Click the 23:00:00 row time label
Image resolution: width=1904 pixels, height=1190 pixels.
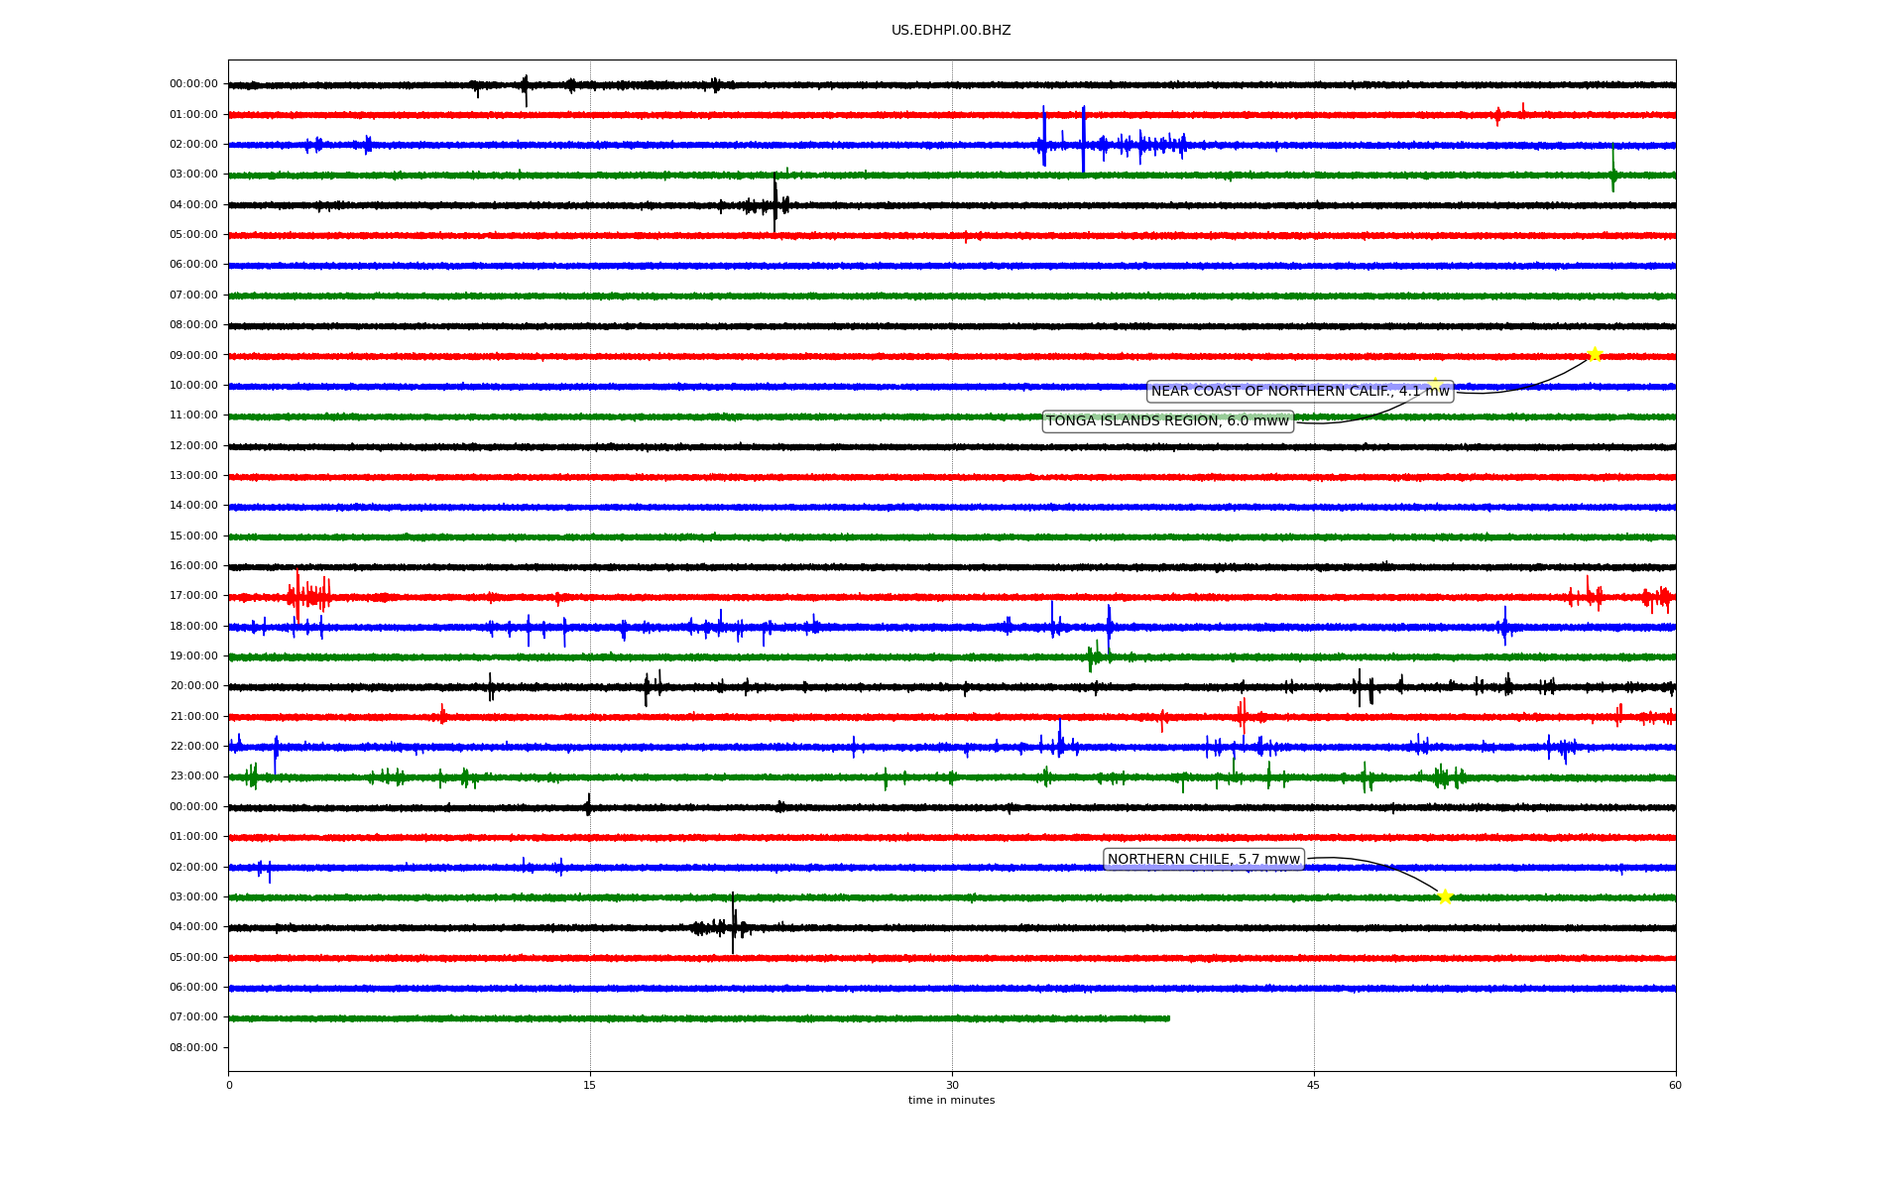pyautogui.click(x=193, y=776)
